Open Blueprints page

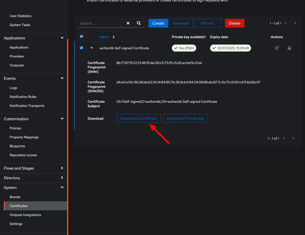[17, 146]
